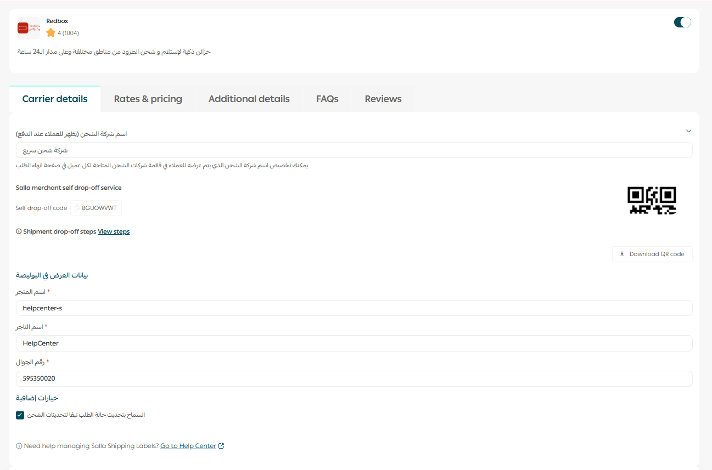Uncheck the order status update checkbox
The image size is (712, 470).
click(20, 415)
